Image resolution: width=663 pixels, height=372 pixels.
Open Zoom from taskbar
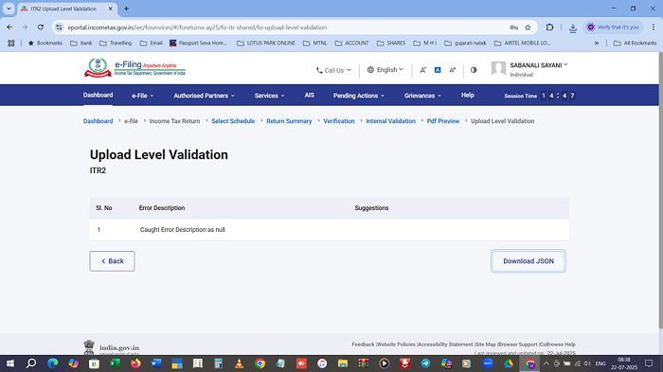(x=488, y=363)
